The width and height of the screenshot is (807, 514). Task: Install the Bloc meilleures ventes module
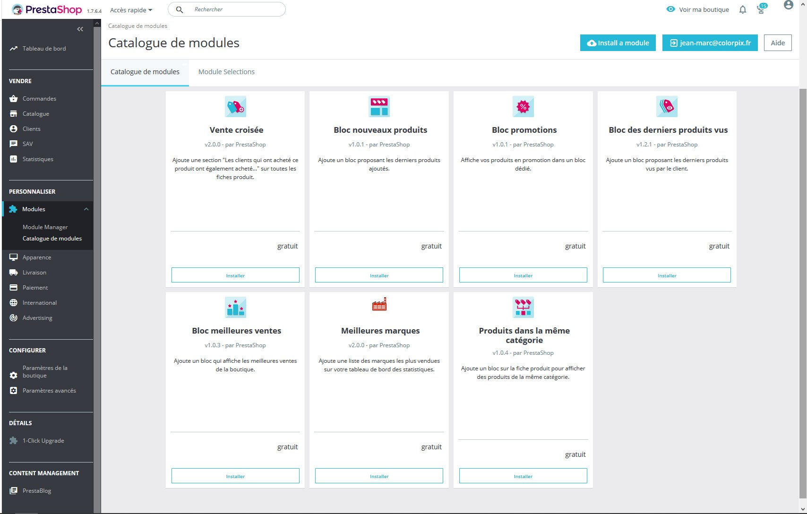pos(235,476)
